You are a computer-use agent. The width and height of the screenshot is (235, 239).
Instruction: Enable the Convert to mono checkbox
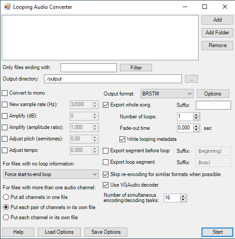coord(4,93)
